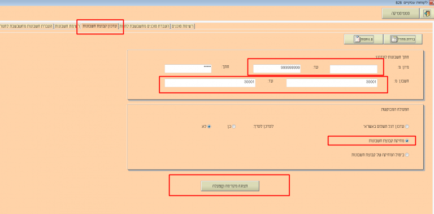434x214 pixels.
Task: Close the B2B window
Action: coord(432,2)
